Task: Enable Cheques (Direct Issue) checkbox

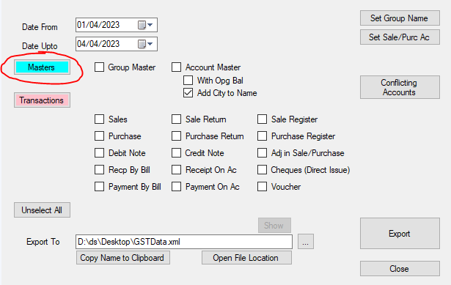Action: (x=262, y=169)
